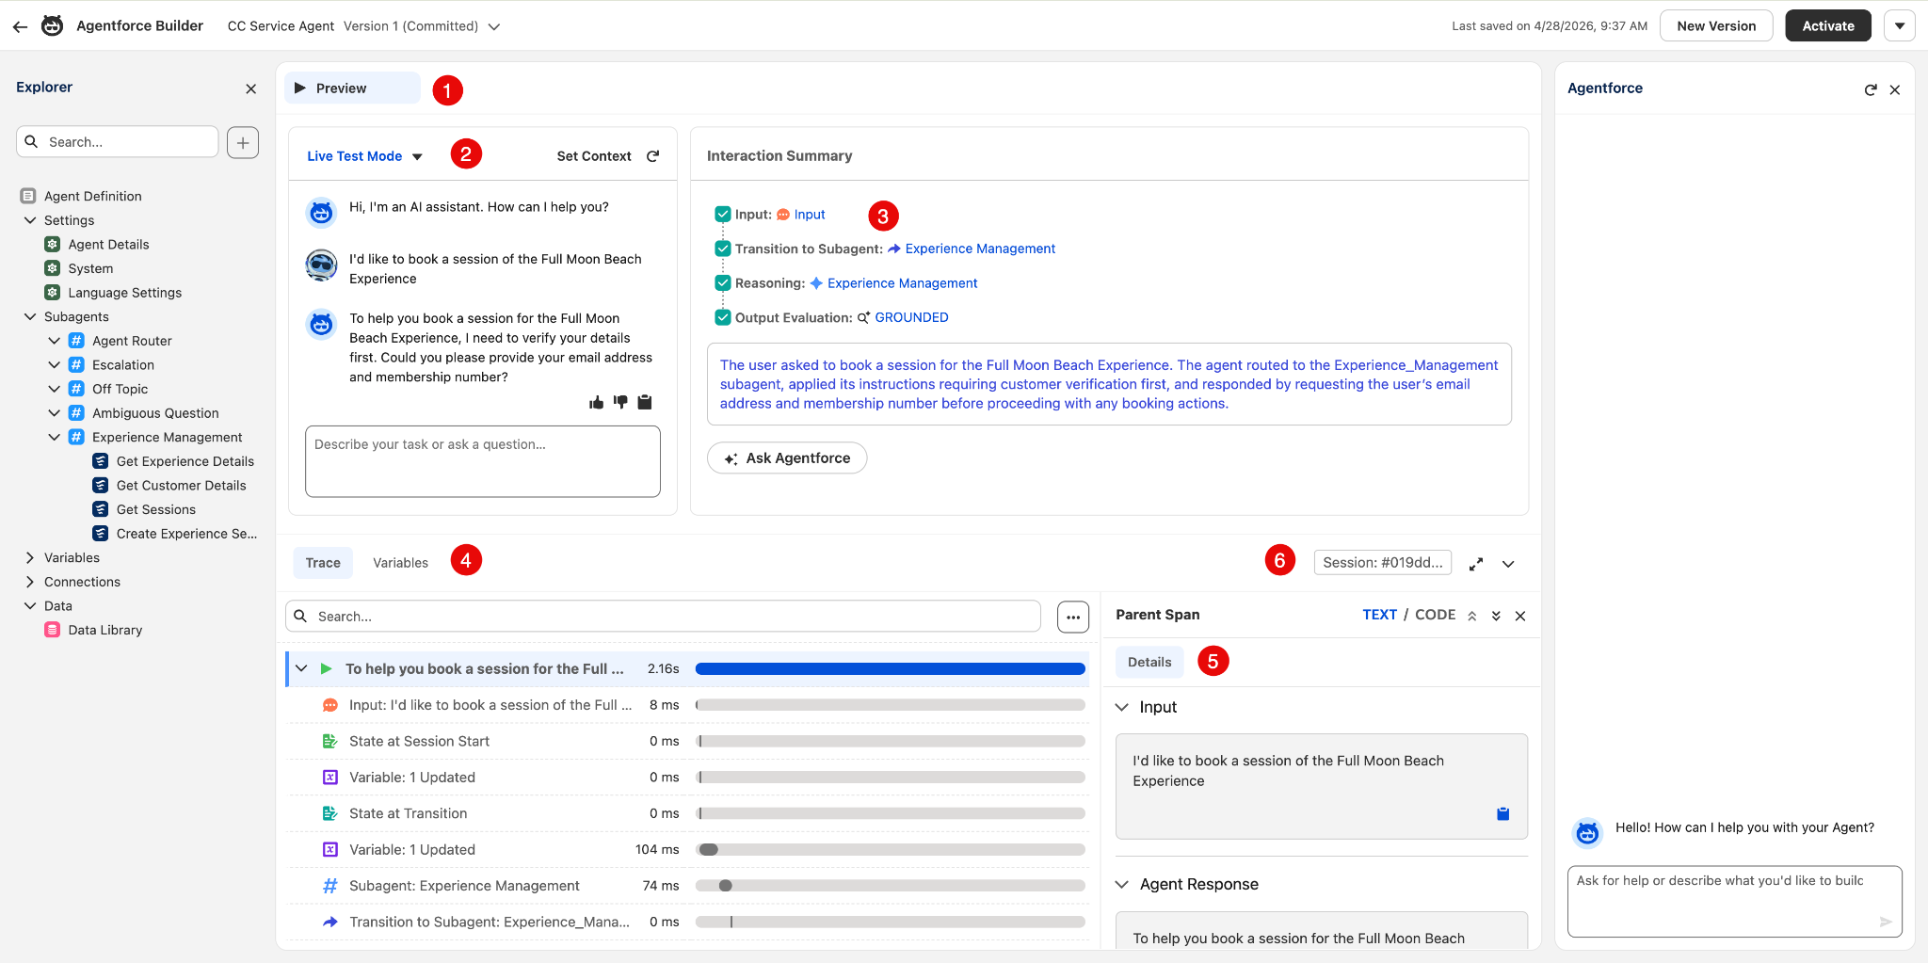Collapse the Settings tree node

(30, 220)
